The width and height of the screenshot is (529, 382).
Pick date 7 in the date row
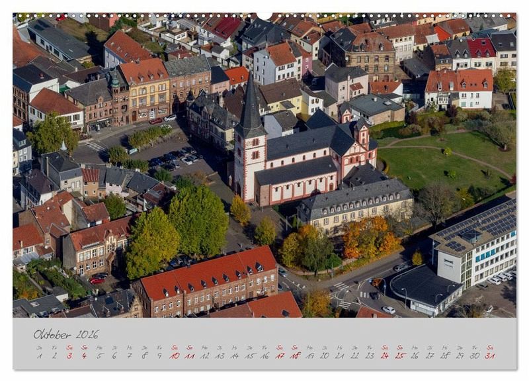point(129,356)
